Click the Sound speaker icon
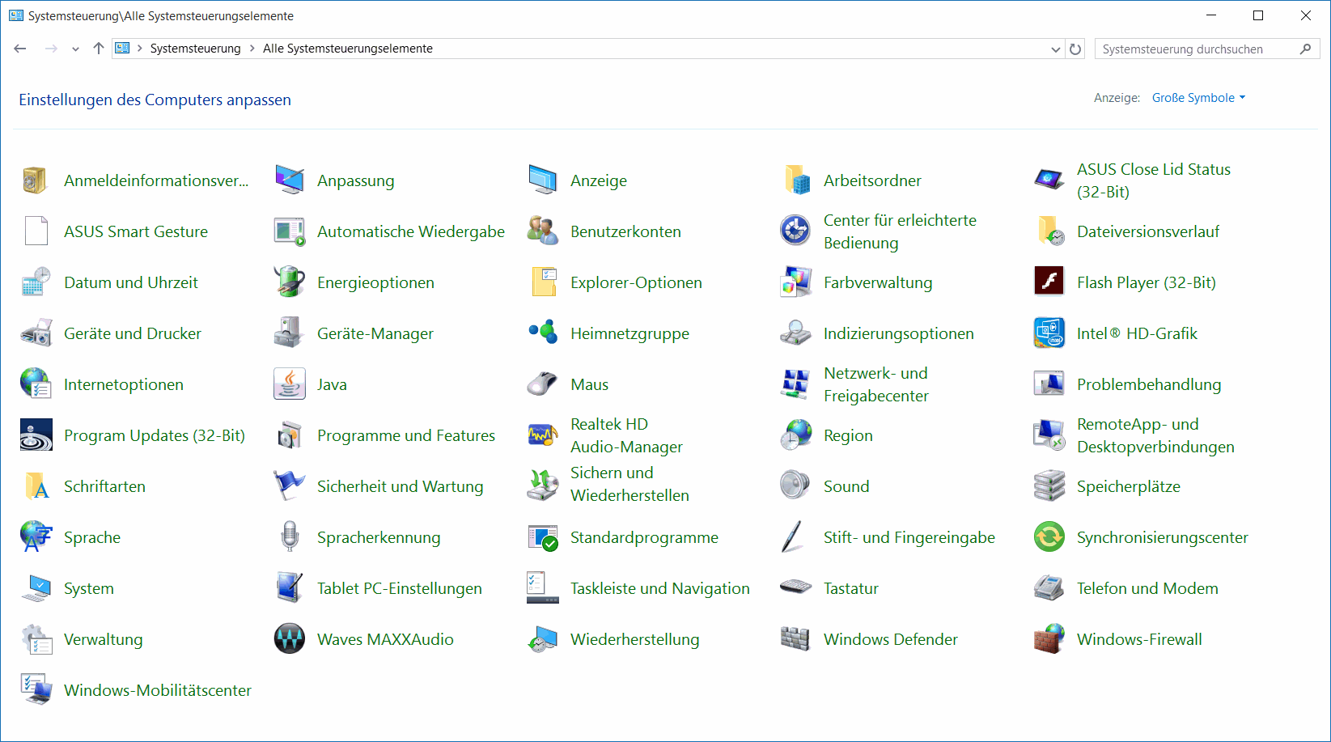This screenshot has height=742, width=1331. 795,486
